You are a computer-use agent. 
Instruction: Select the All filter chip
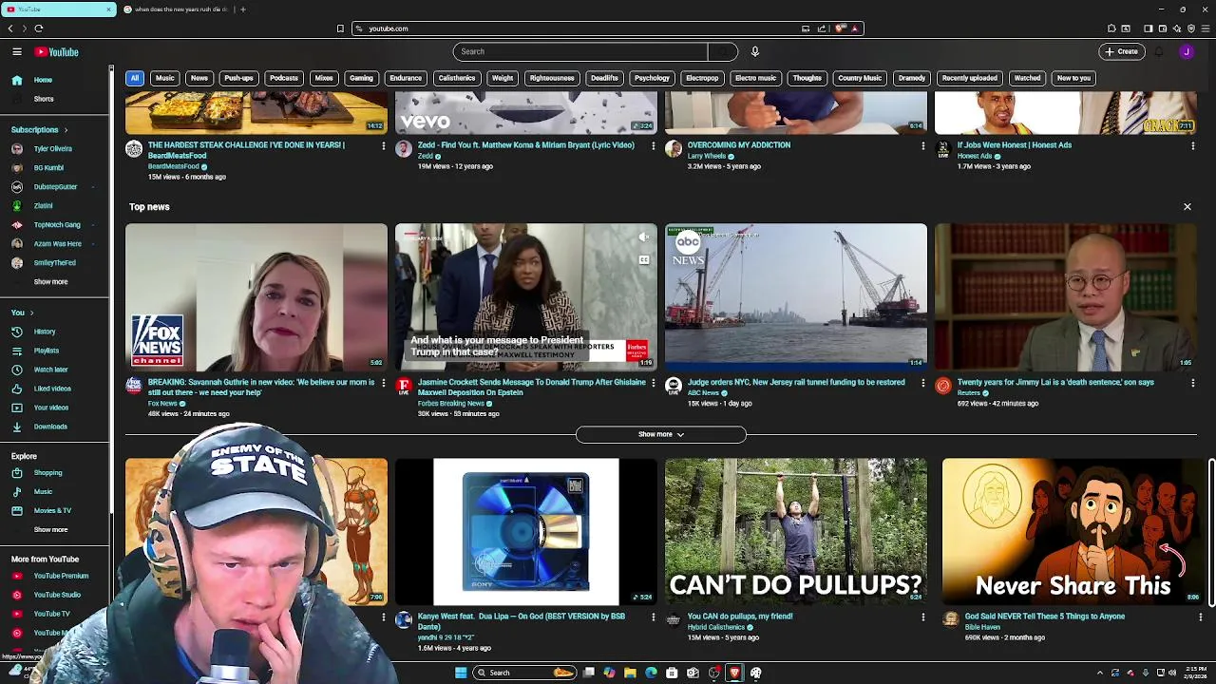point(135,78)
